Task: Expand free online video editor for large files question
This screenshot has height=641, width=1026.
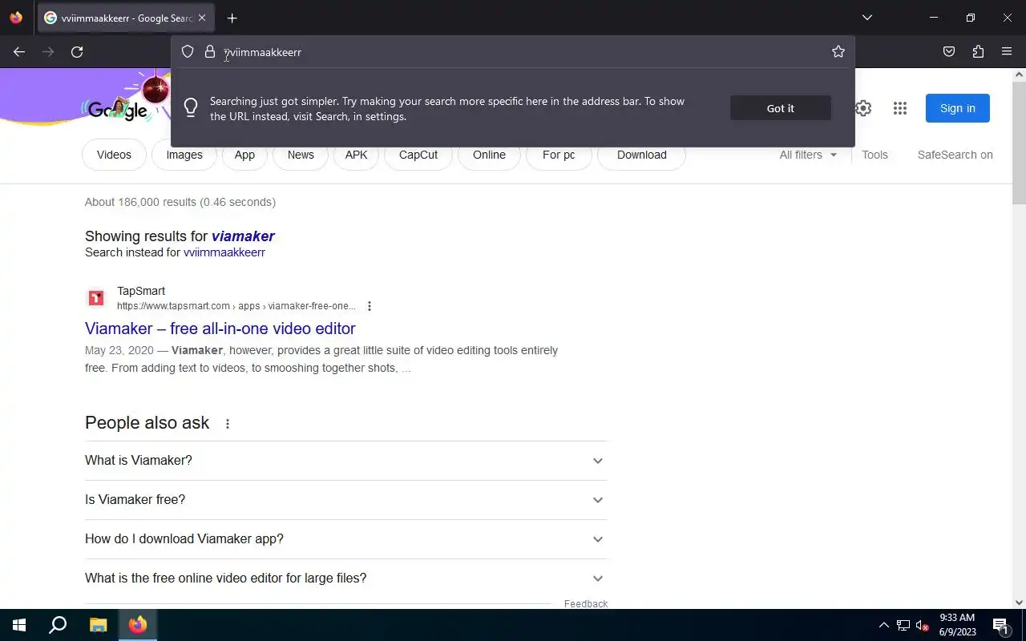Action: (345, 579)
